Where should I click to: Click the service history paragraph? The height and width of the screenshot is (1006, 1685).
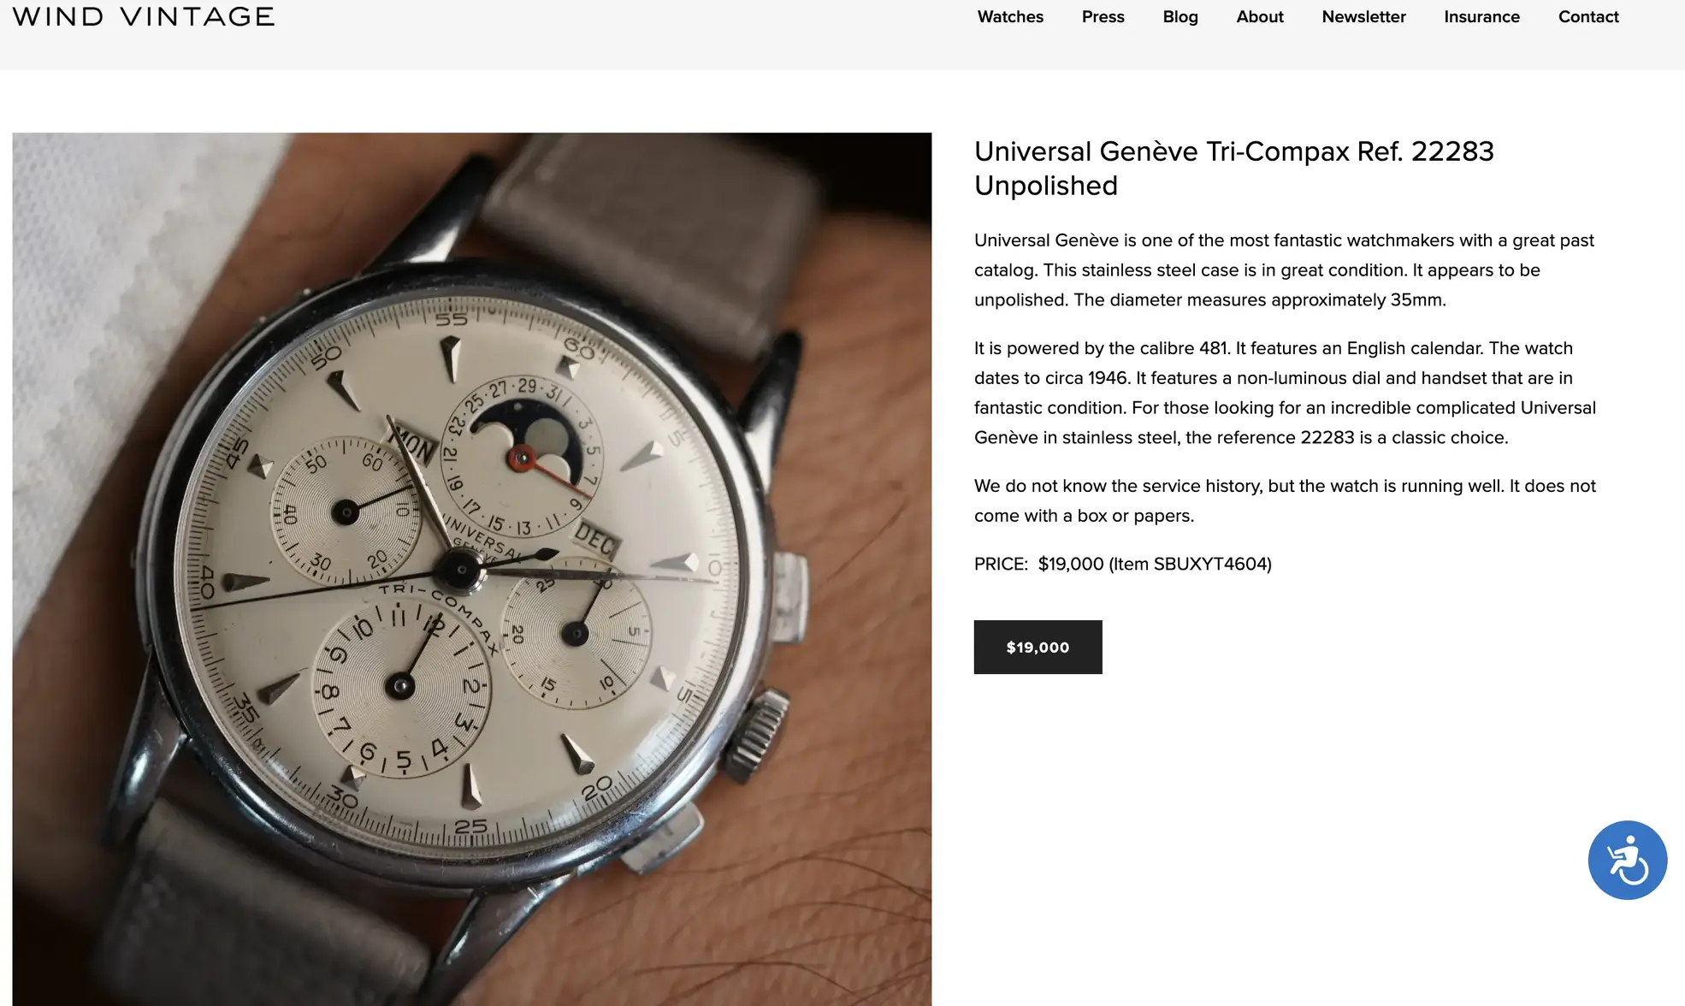[x=1285, y=500]
